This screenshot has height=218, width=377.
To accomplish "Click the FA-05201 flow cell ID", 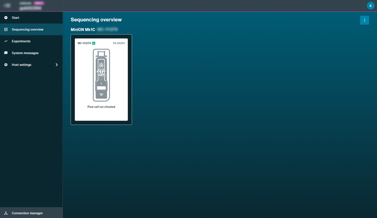I will 119,43.
